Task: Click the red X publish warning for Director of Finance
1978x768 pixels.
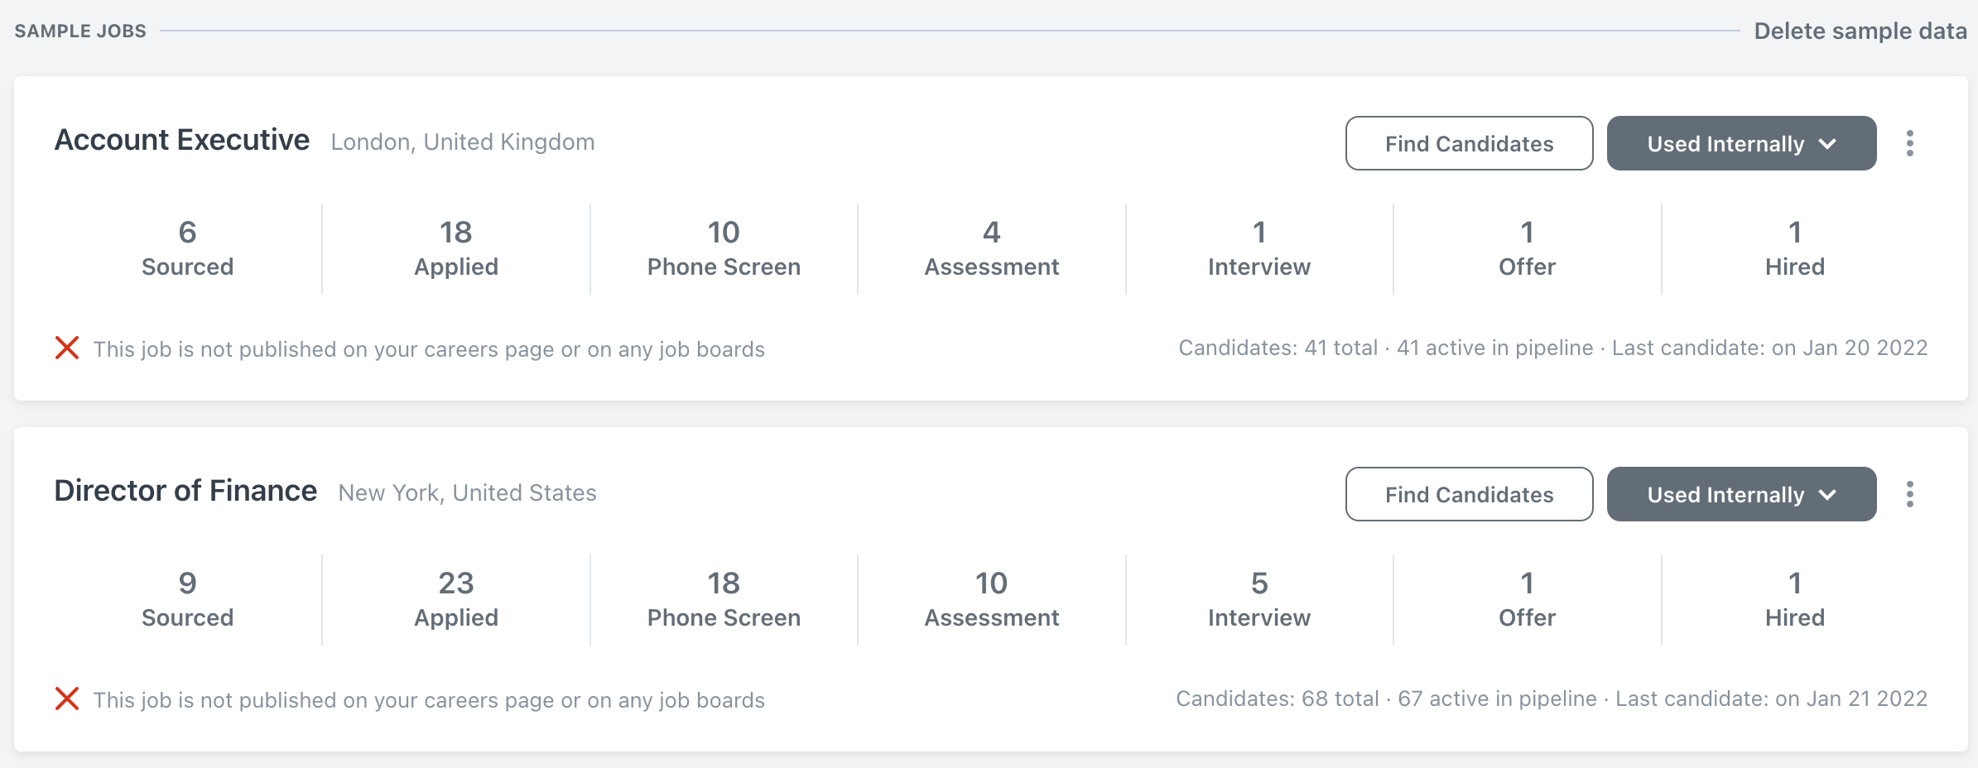Action: [67, 699]
